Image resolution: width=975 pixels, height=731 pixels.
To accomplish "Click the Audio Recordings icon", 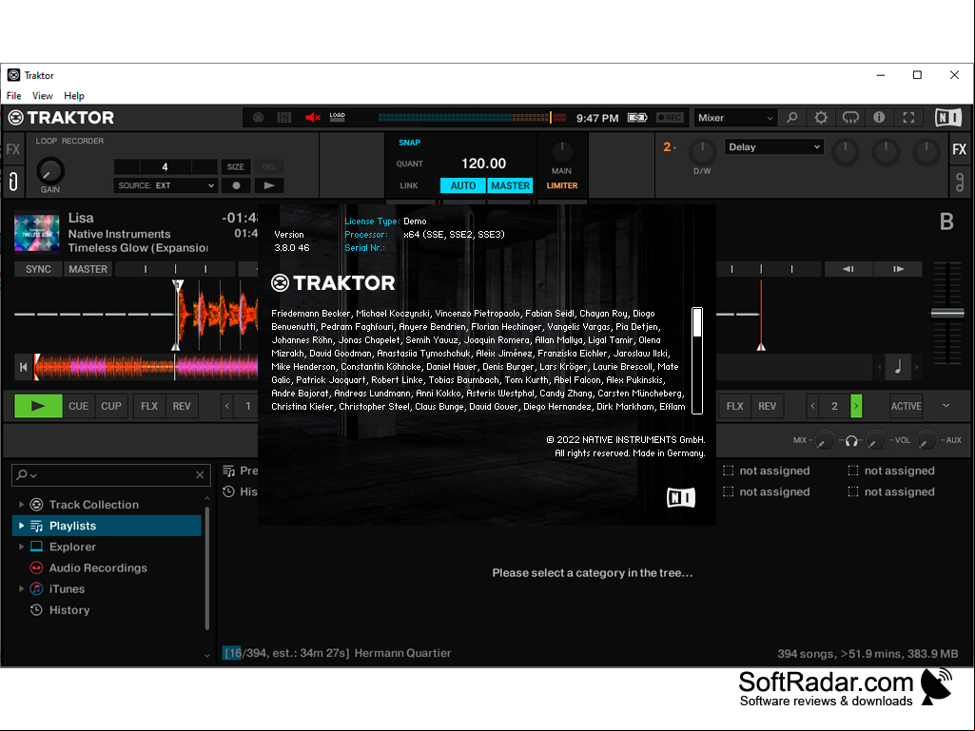I will pyautogui.click(x=37, y=567).
